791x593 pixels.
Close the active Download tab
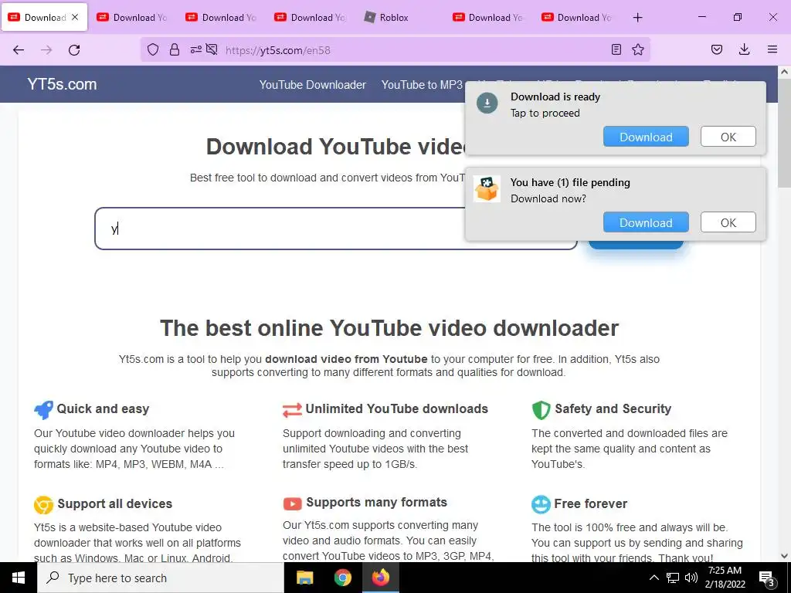(75, 17)
